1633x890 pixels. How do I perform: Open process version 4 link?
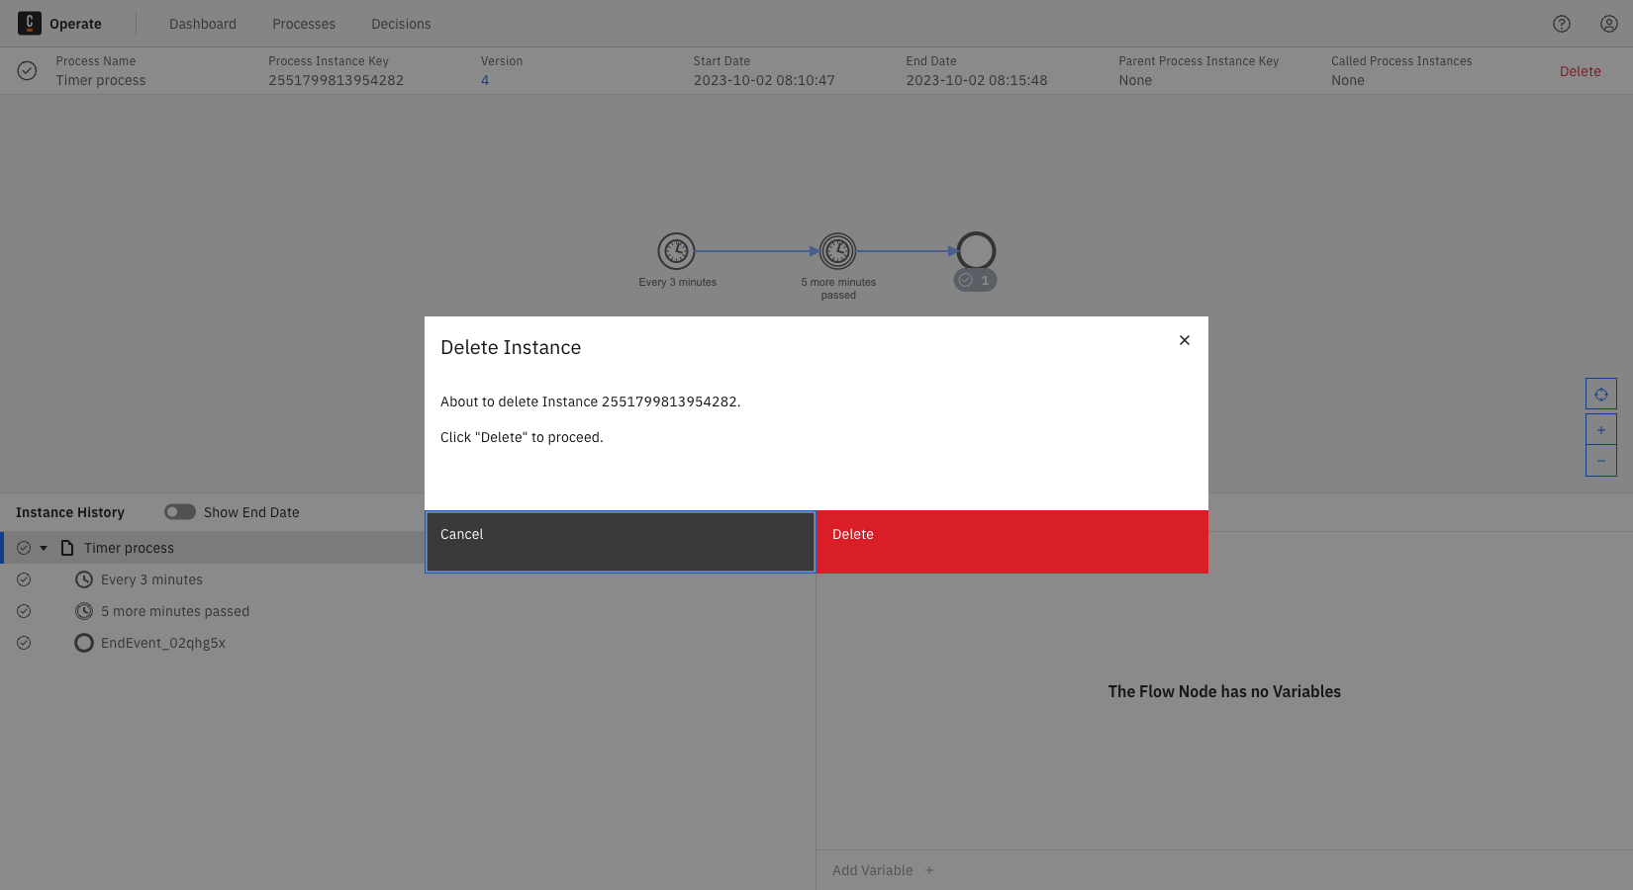click(x=485, y=80)
